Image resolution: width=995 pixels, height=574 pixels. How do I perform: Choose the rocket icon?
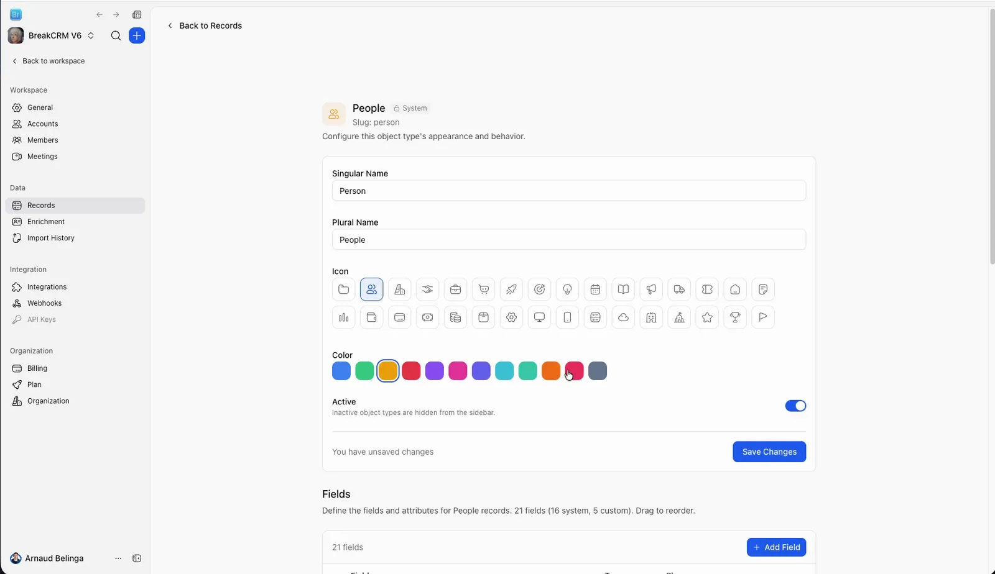coord(511,289)
